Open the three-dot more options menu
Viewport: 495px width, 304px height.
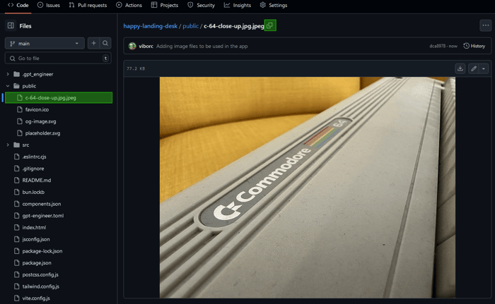[486, 25]
